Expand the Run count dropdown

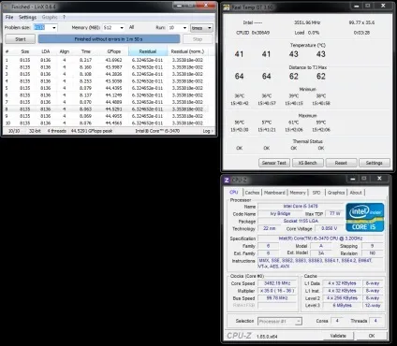tap(184, 28)
